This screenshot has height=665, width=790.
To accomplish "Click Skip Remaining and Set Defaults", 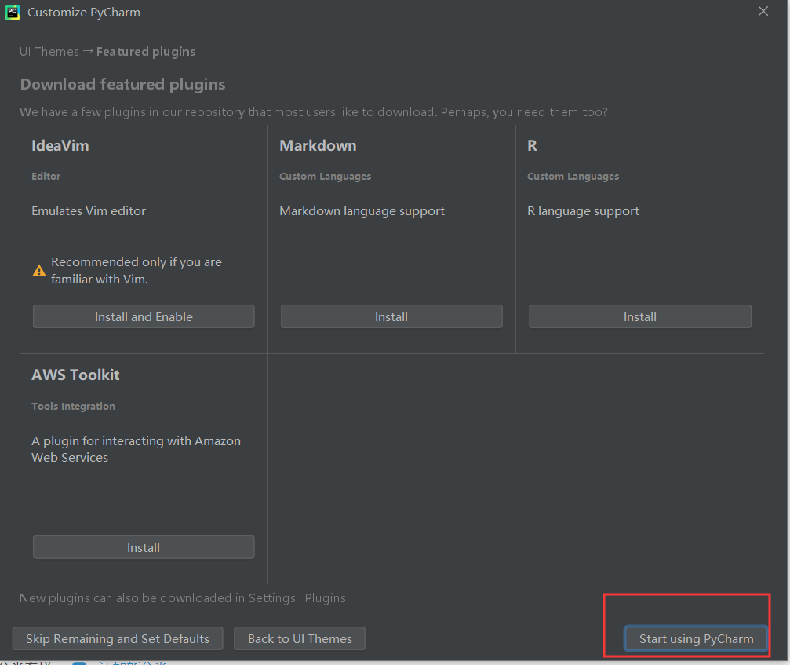I will pyautogui.click(x=118, y=639).
